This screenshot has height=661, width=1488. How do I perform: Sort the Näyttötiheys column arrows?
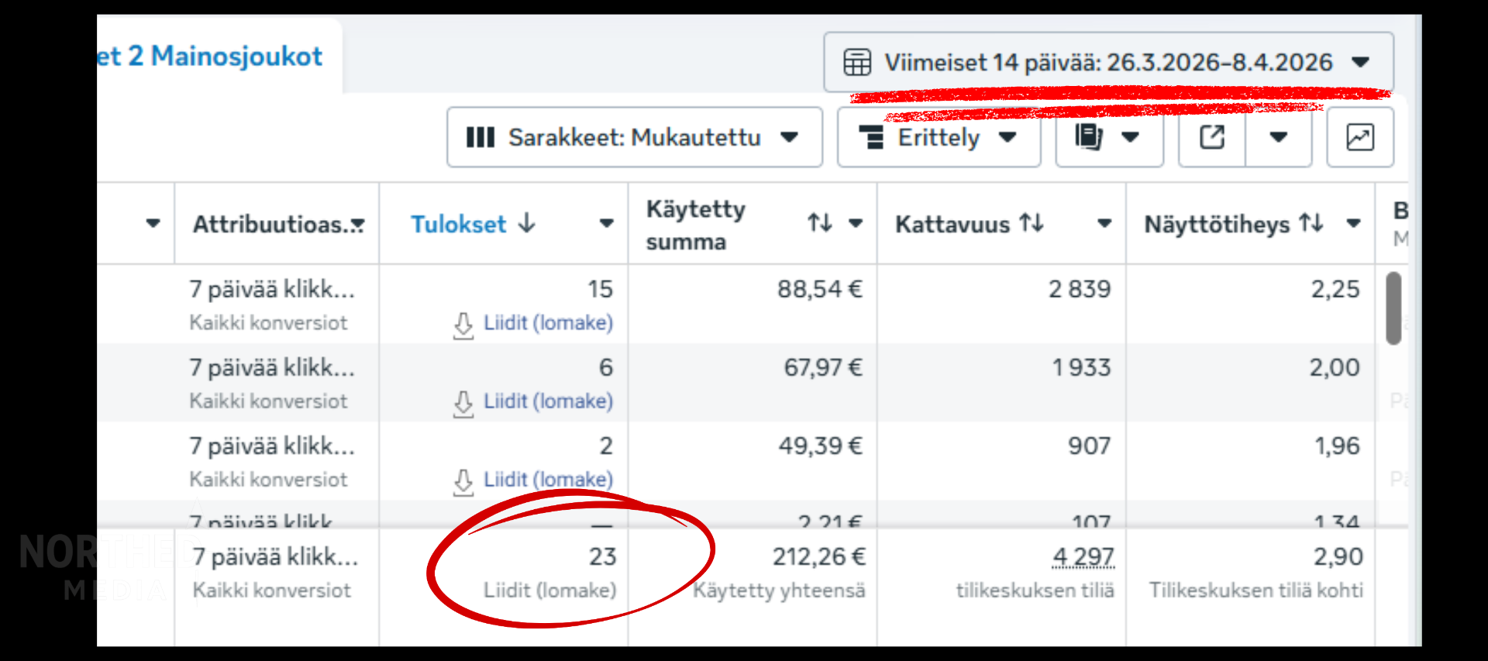coord(1311,223)
